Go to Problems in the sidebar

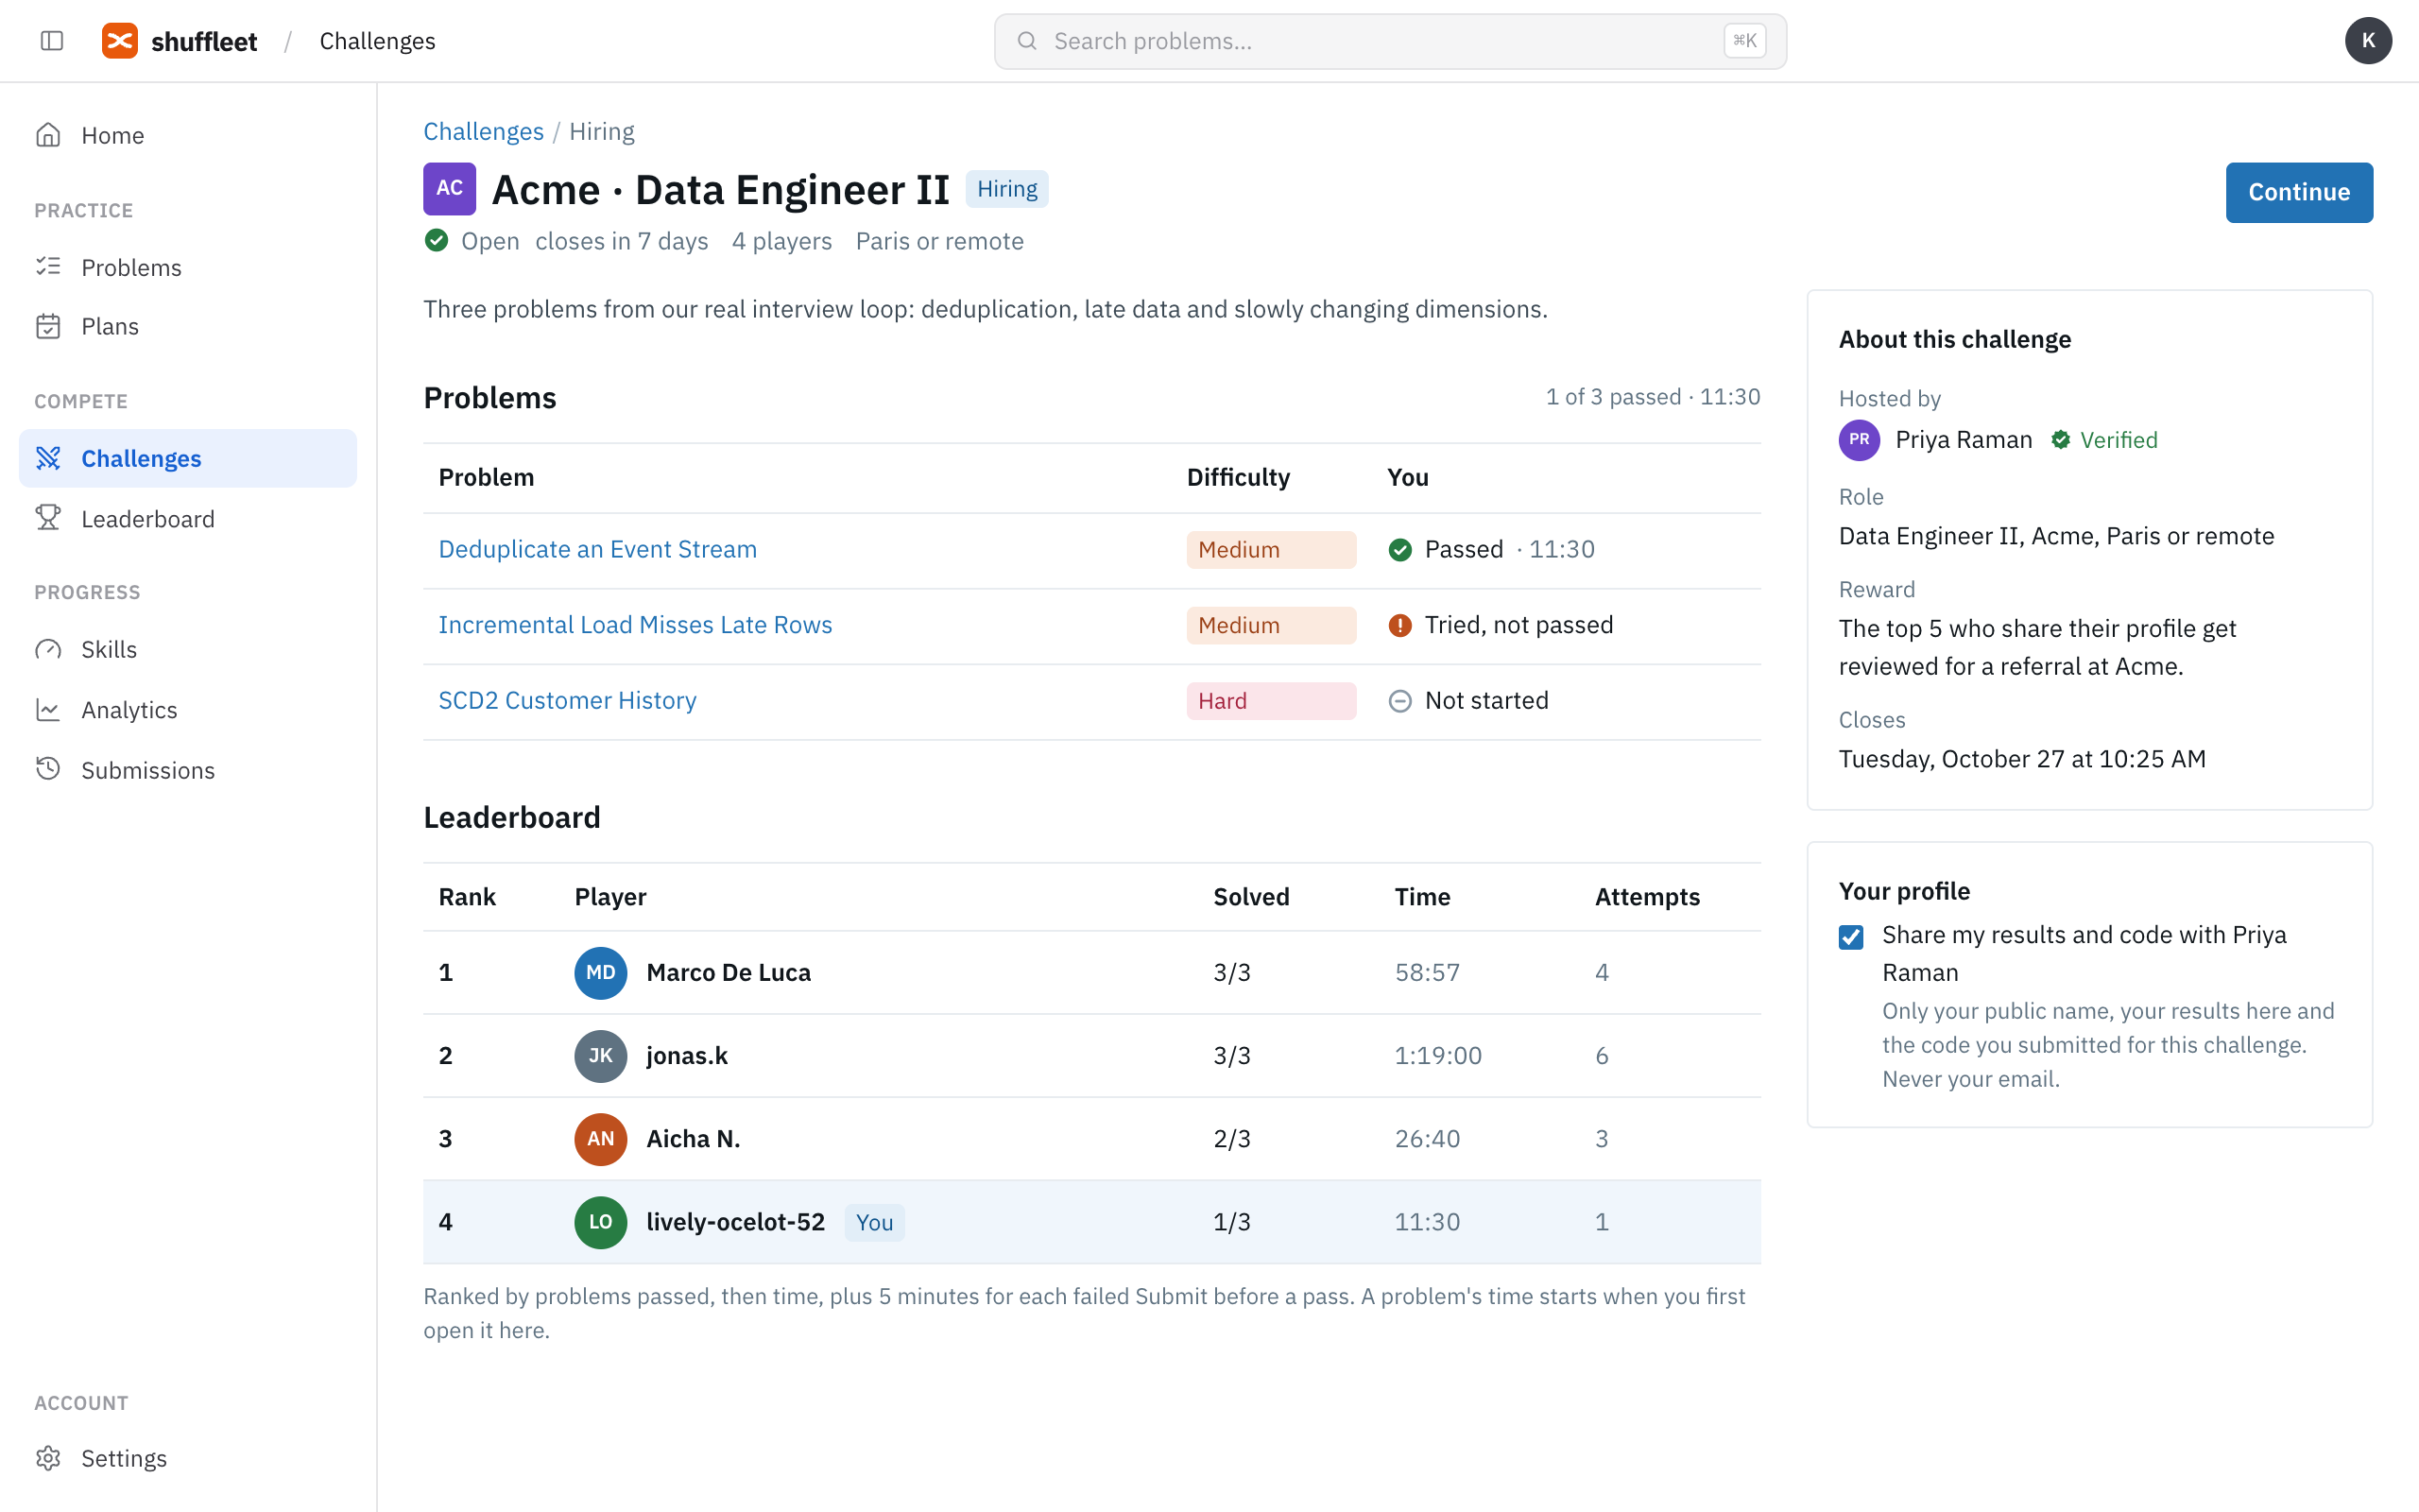[188, 267]
